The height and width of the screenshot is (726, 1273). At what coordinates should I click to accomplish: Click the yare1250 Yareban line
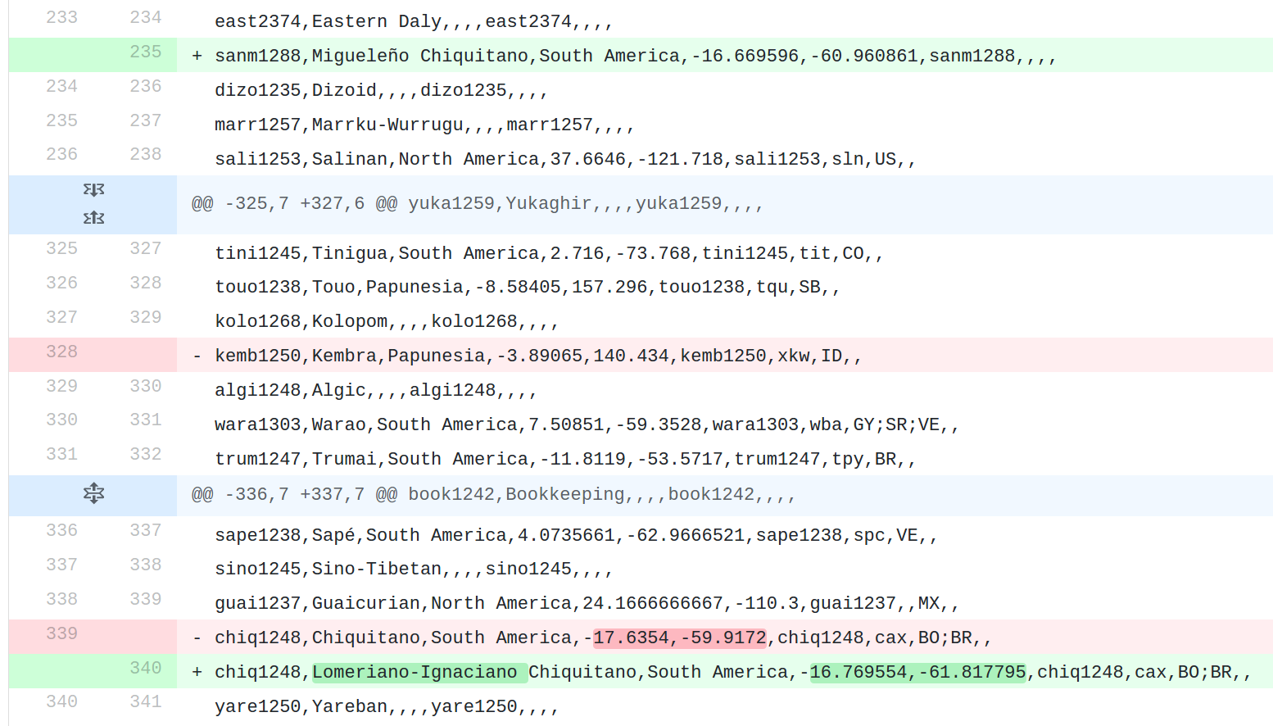point(387,706)
